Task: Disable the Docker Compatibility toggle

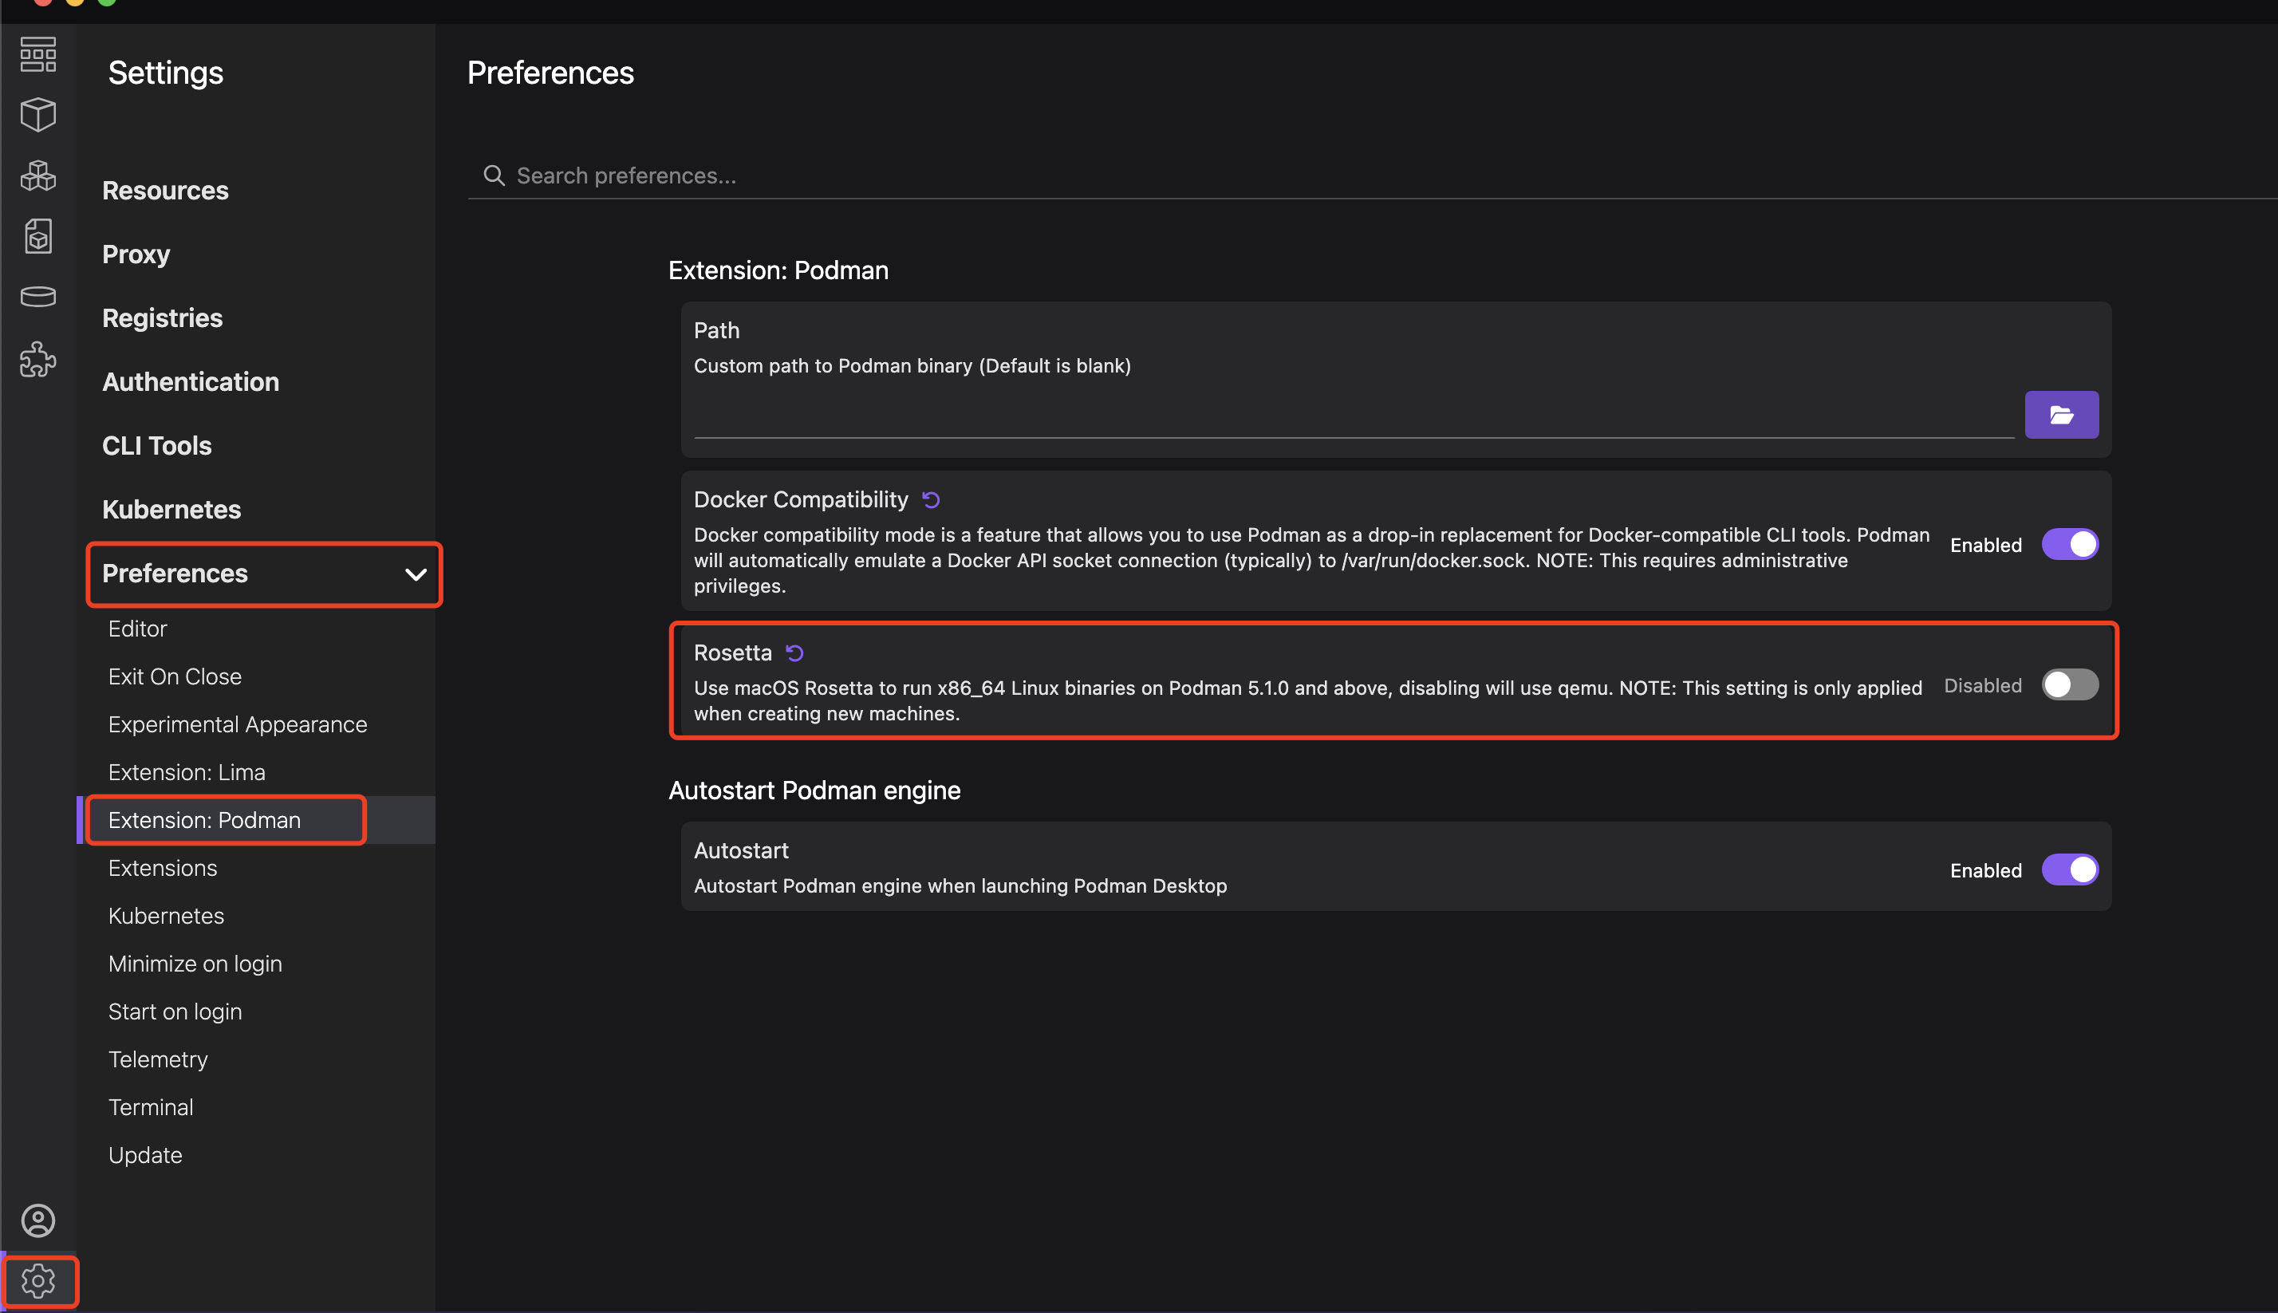Action: pos(2070,545)
